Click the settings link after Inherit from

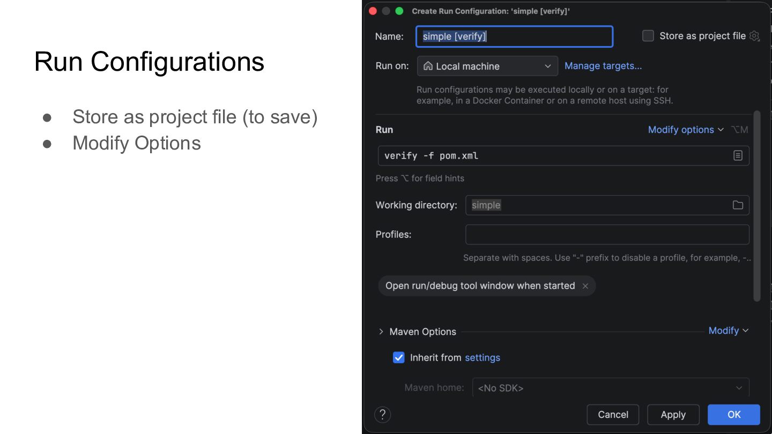tap(482, 357)
